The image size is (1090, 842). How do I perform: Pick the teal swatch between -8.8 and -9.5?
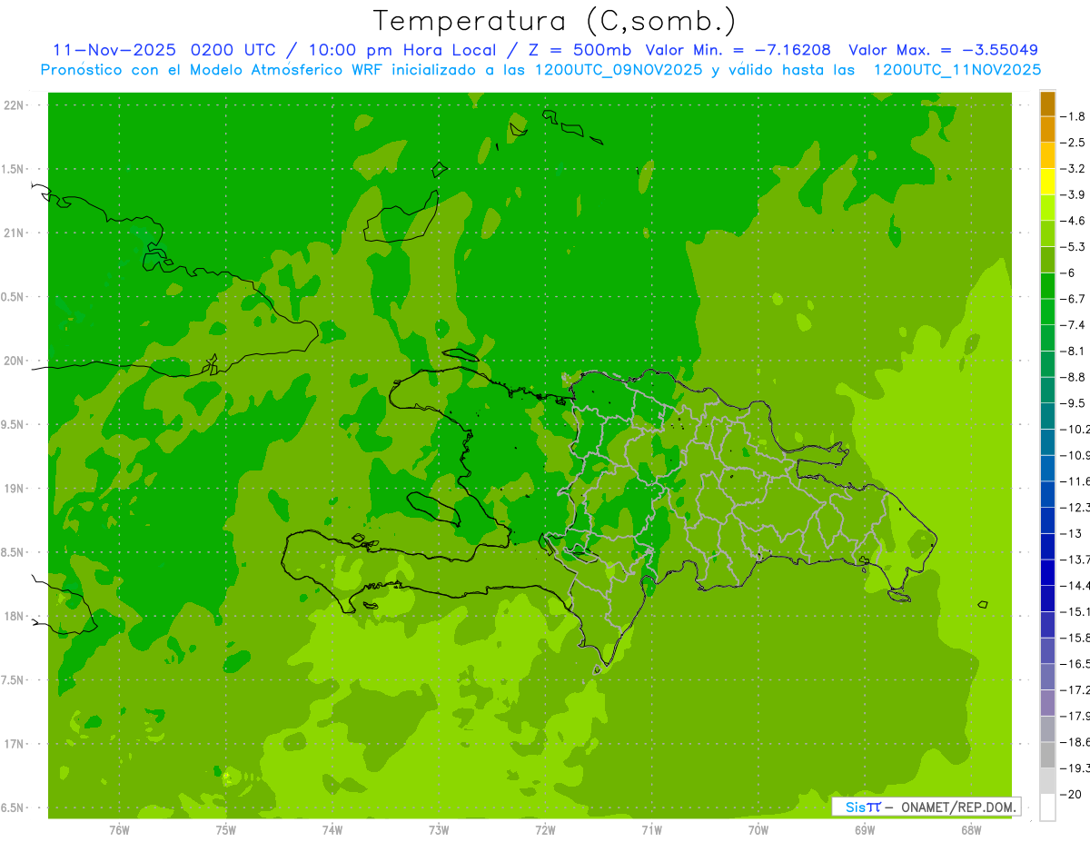point(1047,391)
